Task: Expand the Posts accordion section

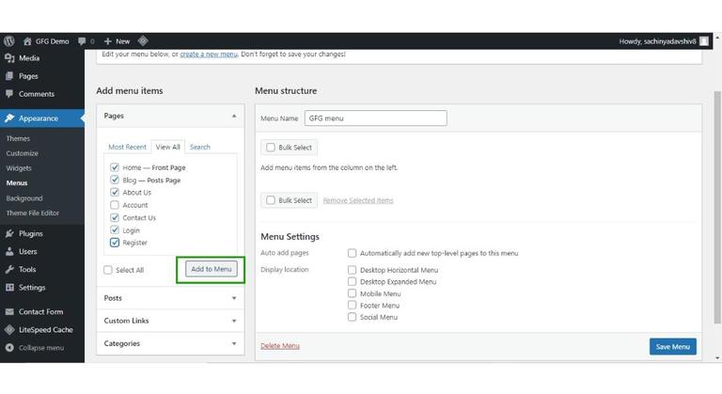Action: point(233,298)
